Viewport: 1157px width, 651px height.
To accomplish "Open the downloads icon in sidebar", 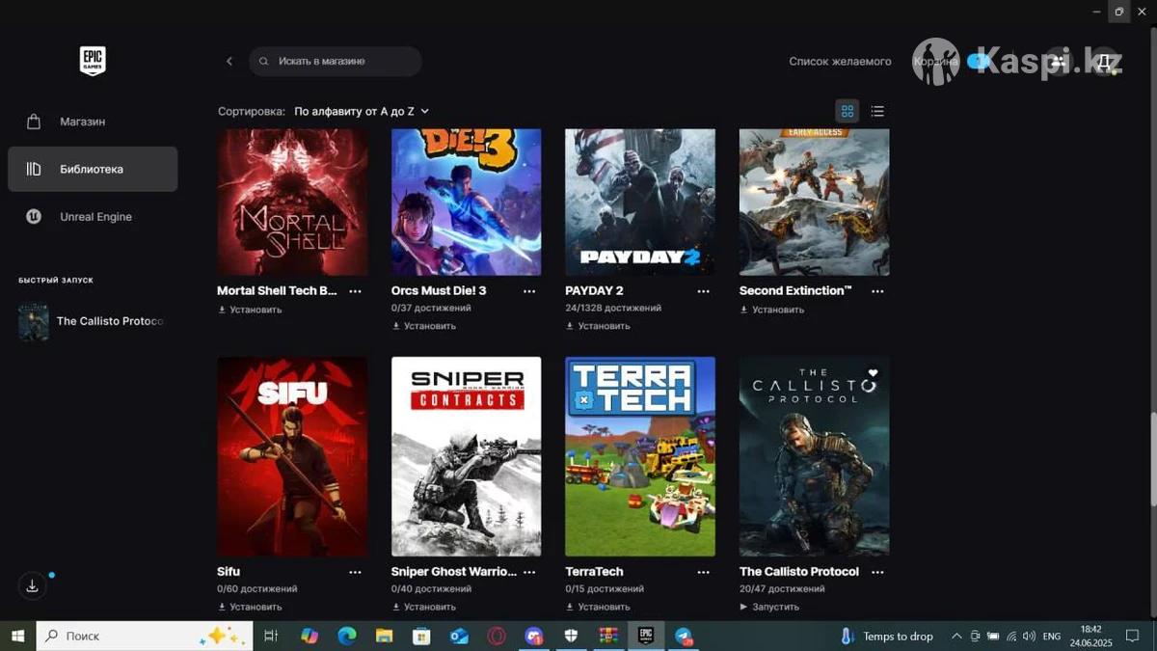I will tap(32, 585).
